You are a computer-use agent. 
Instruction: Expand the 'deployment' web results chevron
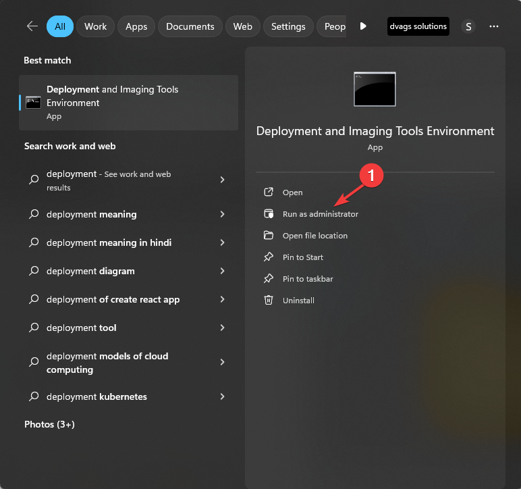click(222, 180)
